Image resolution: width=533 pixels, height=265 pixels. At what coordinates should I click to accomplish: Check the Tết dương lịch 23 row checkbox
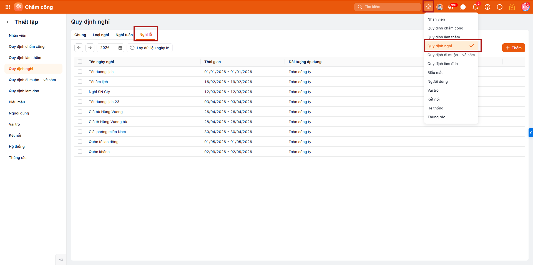point(80,102)
